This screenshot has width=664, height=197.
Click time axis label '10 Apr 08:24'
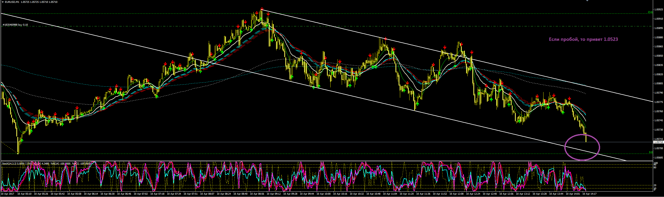click(x=224, y=194)
